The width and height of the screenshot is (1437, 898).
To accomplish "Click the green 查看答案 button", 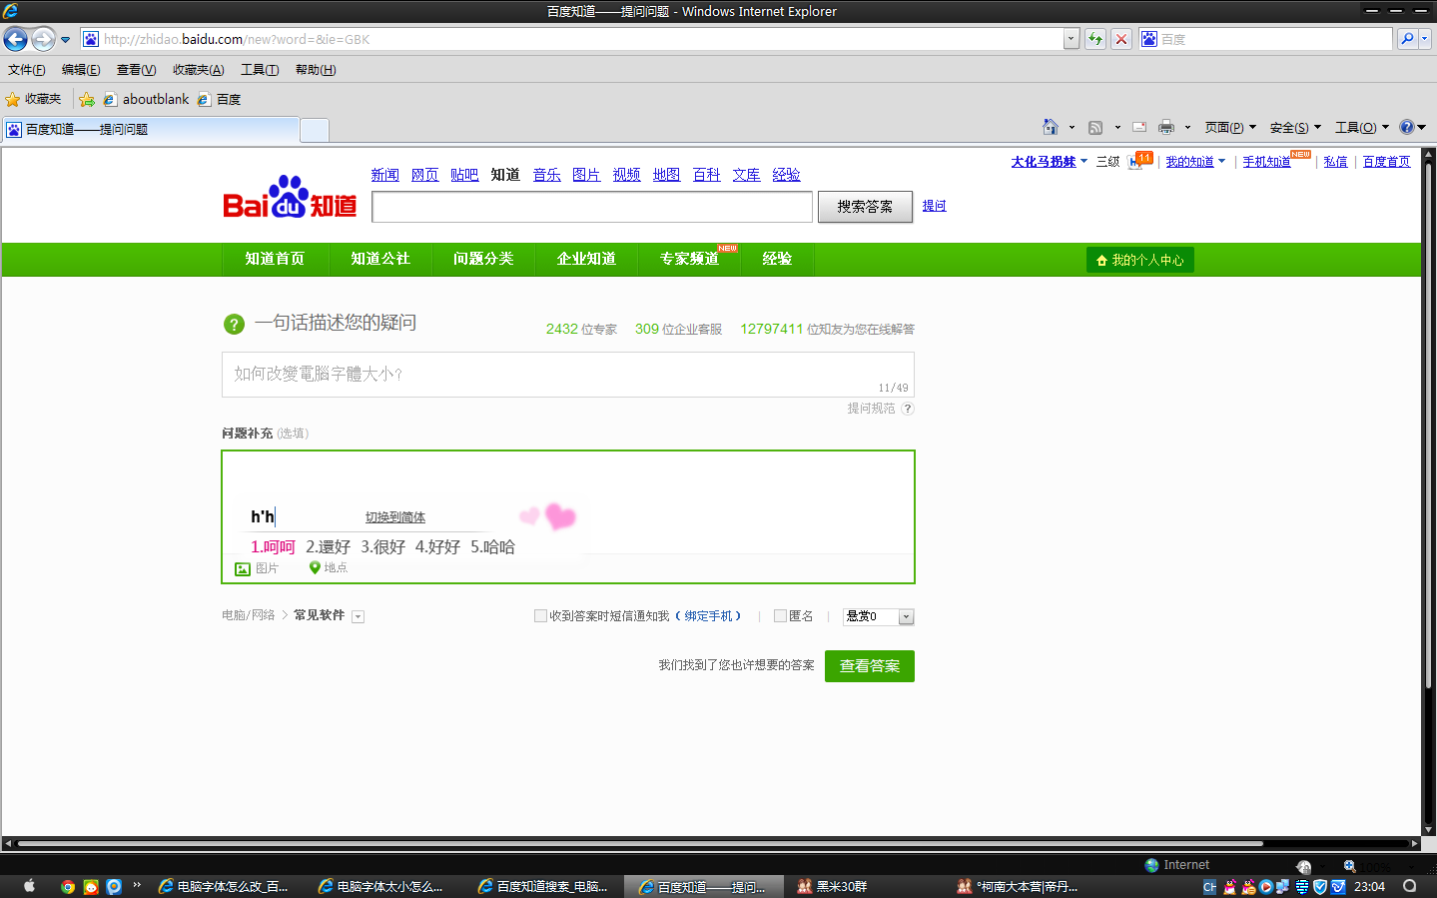I will click(868, 665).
